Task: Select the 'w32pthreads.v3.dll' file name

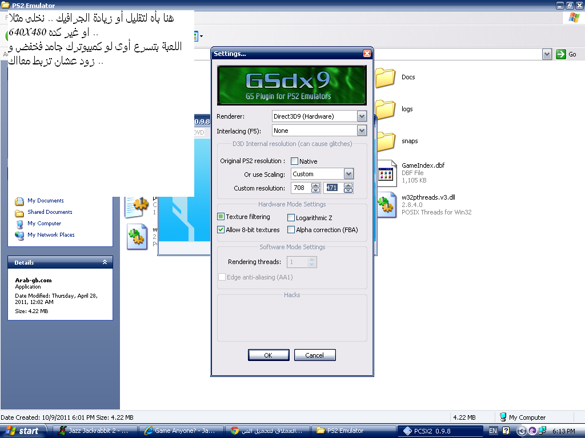Action: pos(428,197)
